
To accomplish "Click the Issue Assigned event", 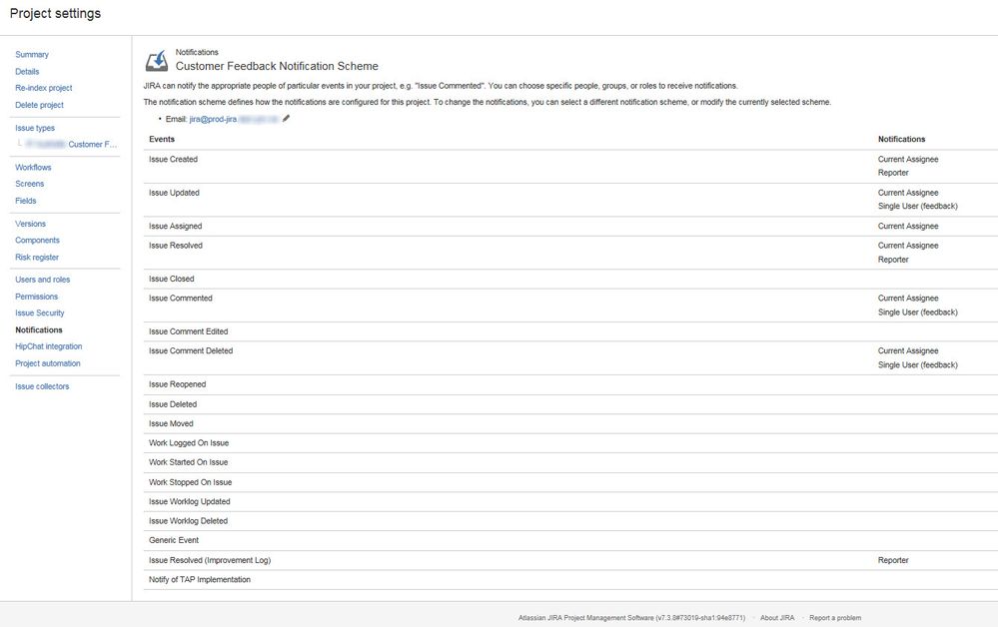I will [x=175, y=226].
